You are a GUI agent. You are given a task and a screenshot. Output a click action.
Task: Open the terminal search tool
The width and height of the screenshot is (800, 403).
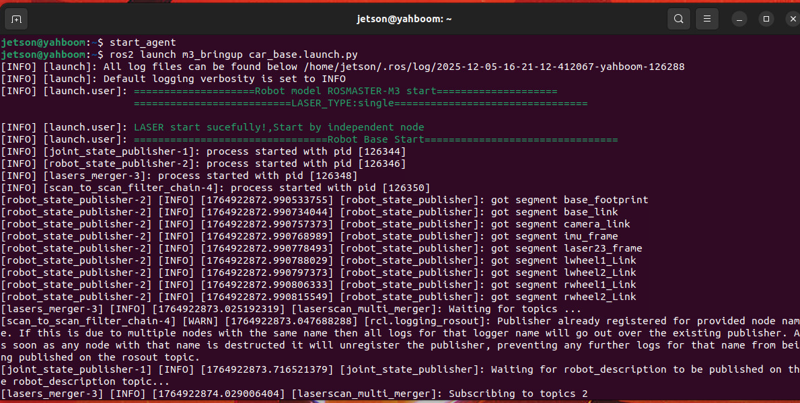tap(679, 19)
